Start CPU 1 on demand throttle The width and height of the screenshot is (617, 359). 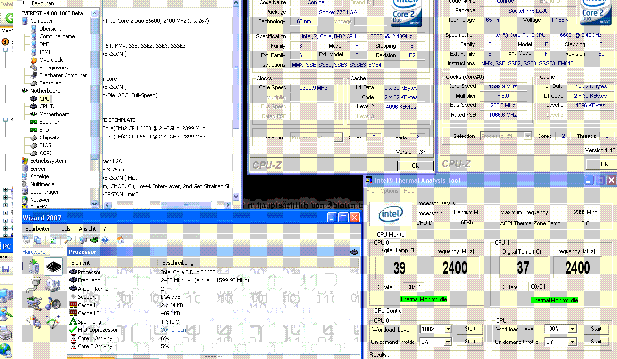point(596,342)
